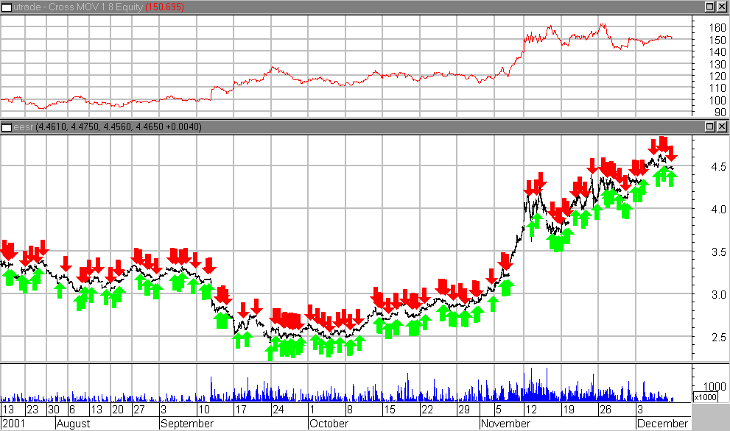Click the 130 equity axis label
730x431 pixels.
pos(717,64)
